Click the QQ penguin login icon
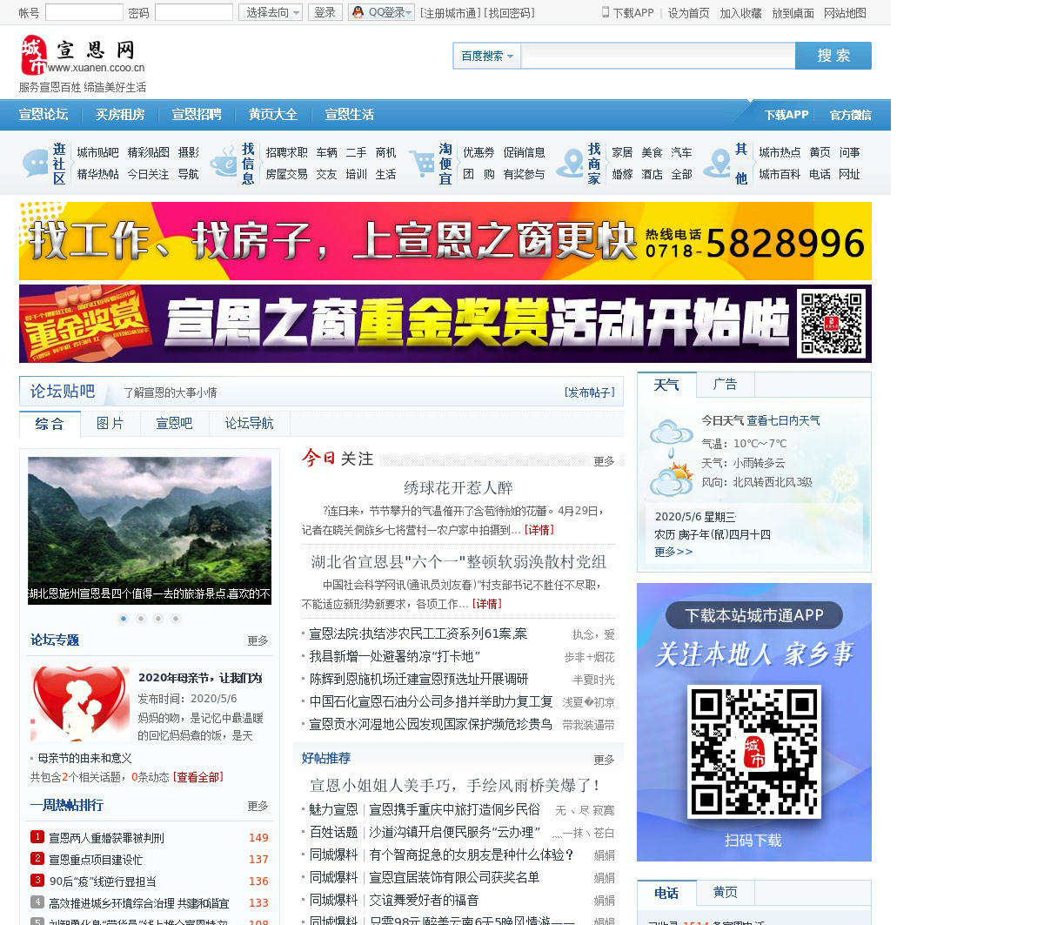Viewport: 1044px width, 925px height. point(358,12)
